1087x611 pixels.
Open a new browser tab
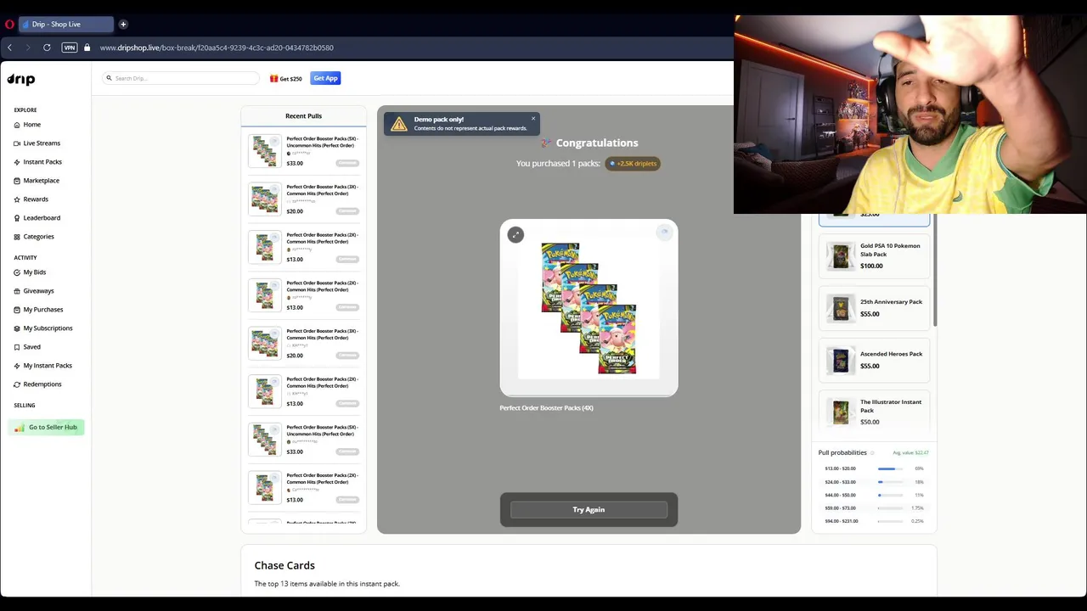click(x=123, y=24)
